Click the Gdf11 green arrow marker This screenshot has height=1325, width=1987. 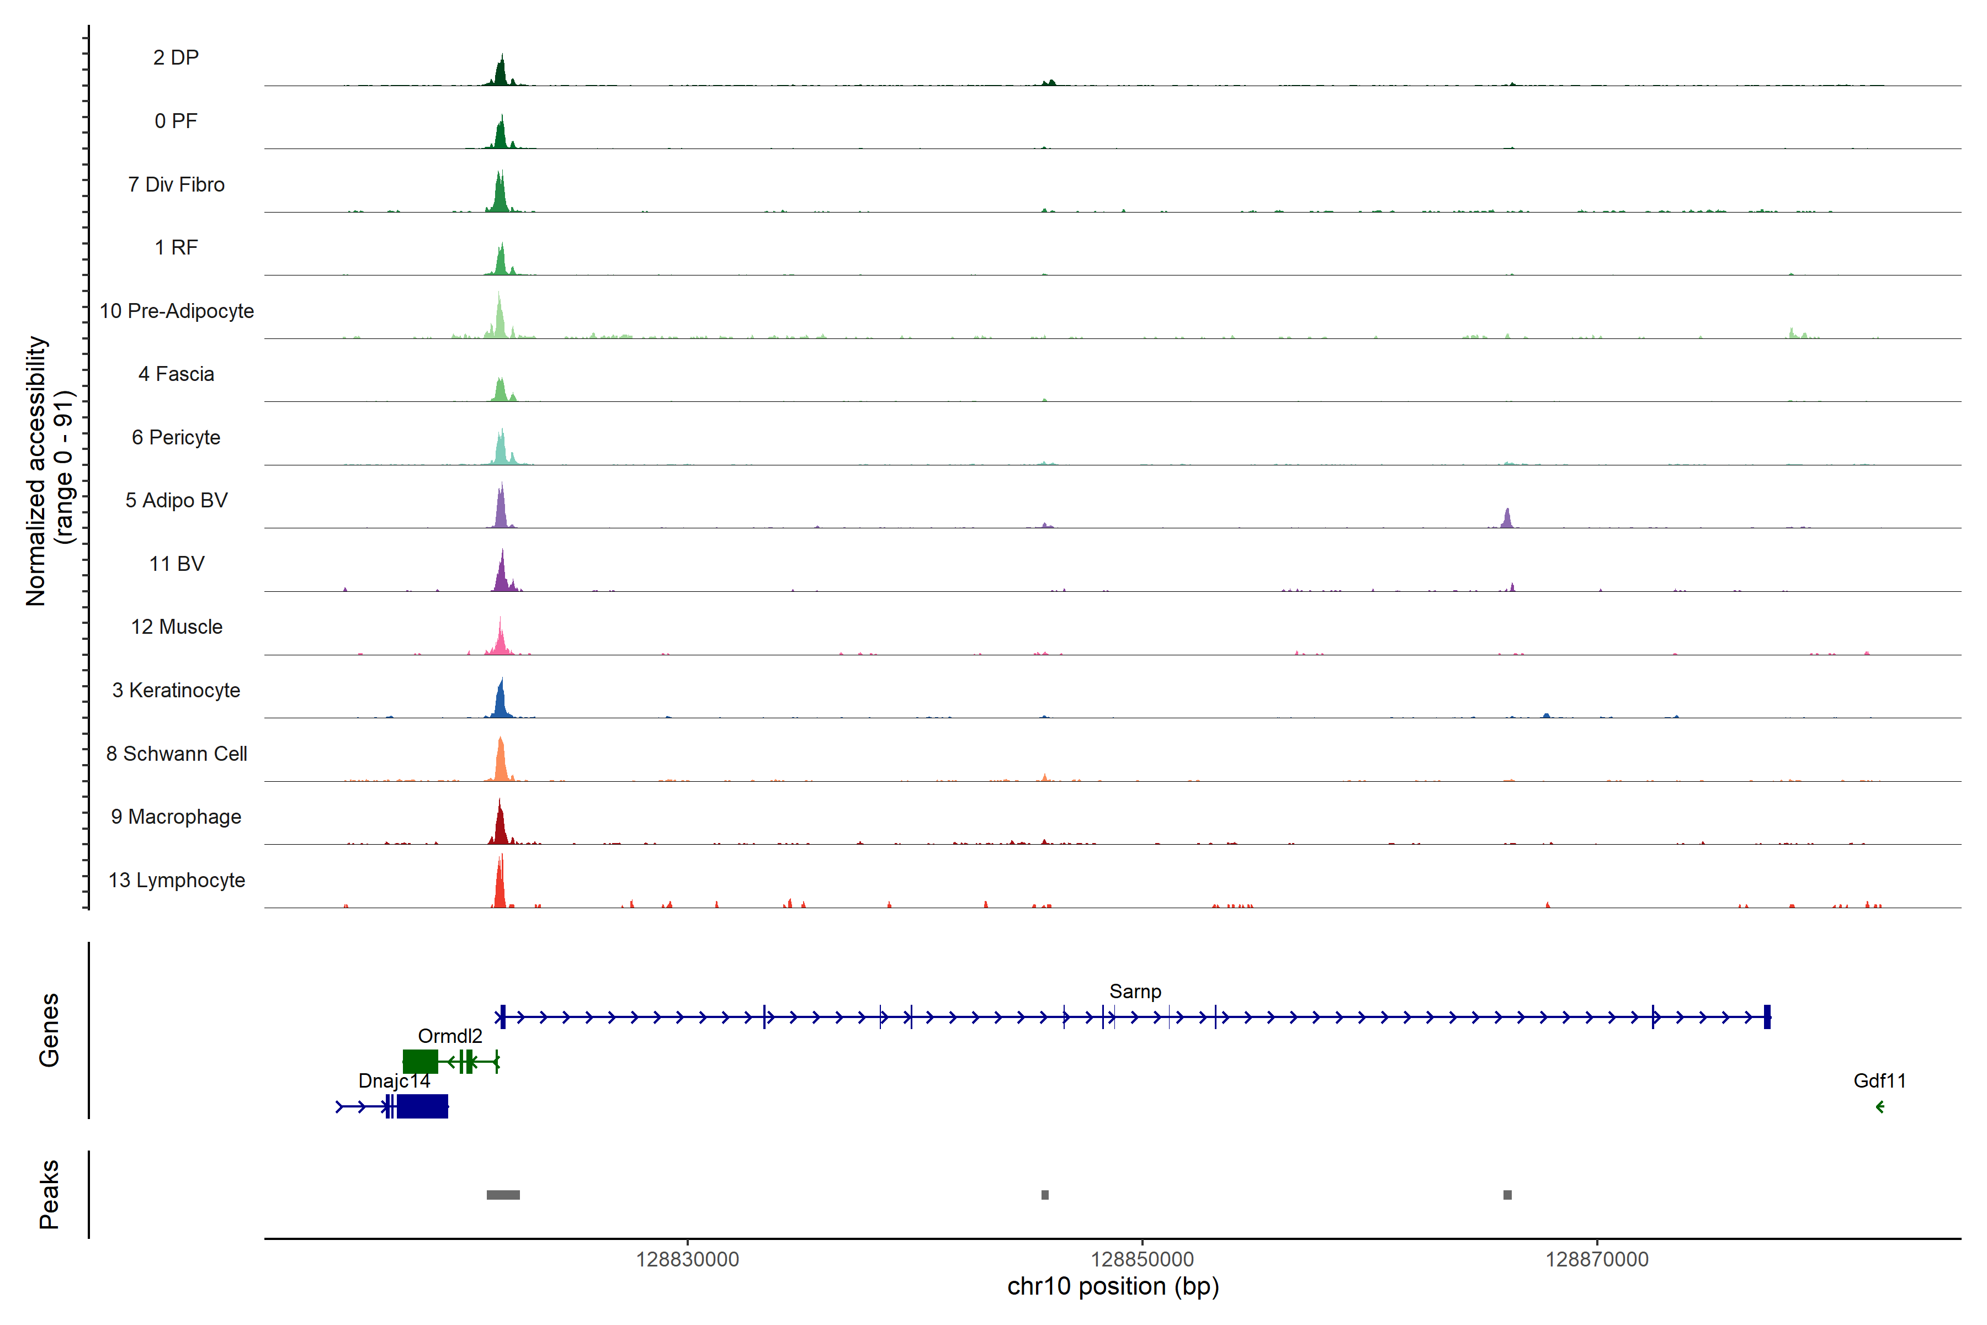(1880, 1107)
